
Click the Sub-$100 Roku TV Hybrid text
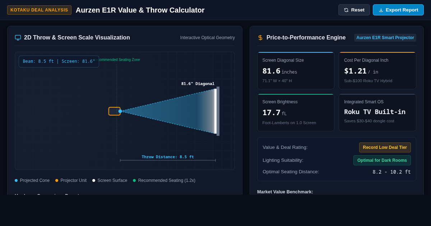pos(368,81)
